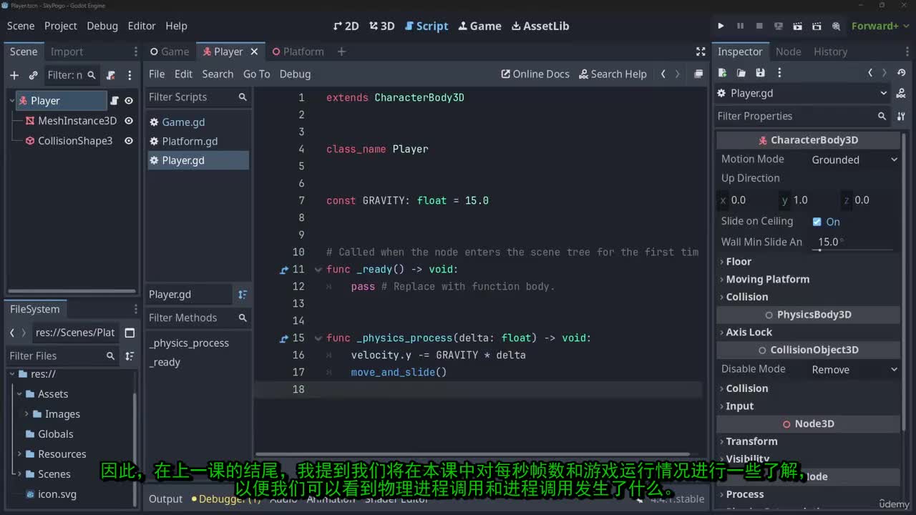
Task: Hide the MeshInstance3D node
Action: [x=129, y=121]
